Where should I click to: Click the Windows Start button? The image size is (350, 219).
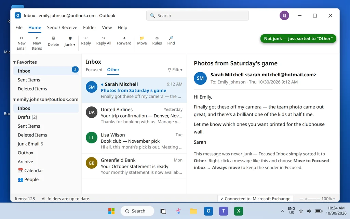111,211
